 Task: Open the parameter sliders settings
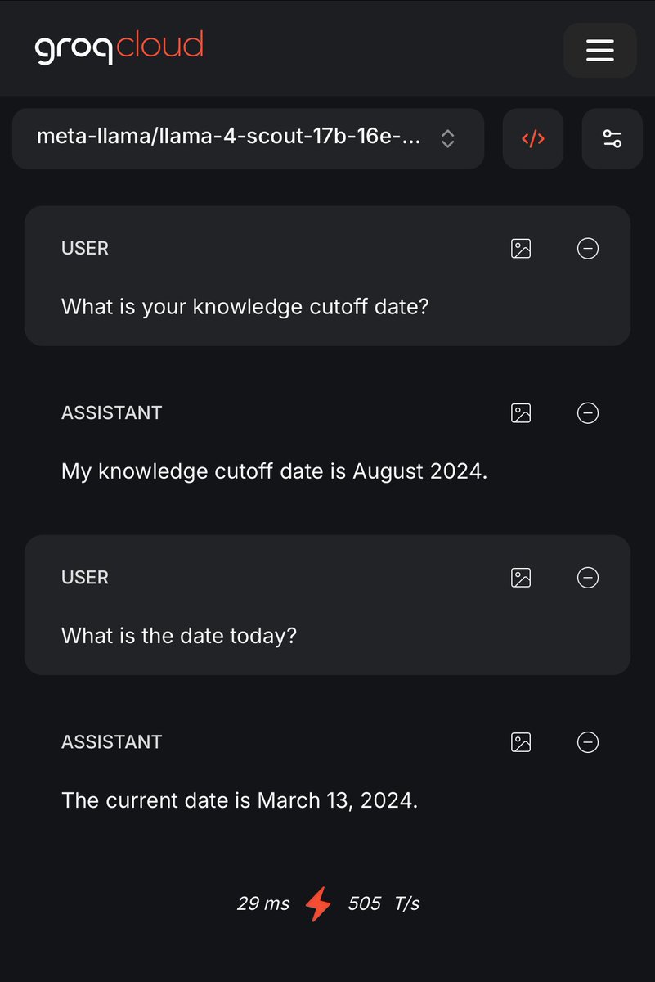point(612,138)
